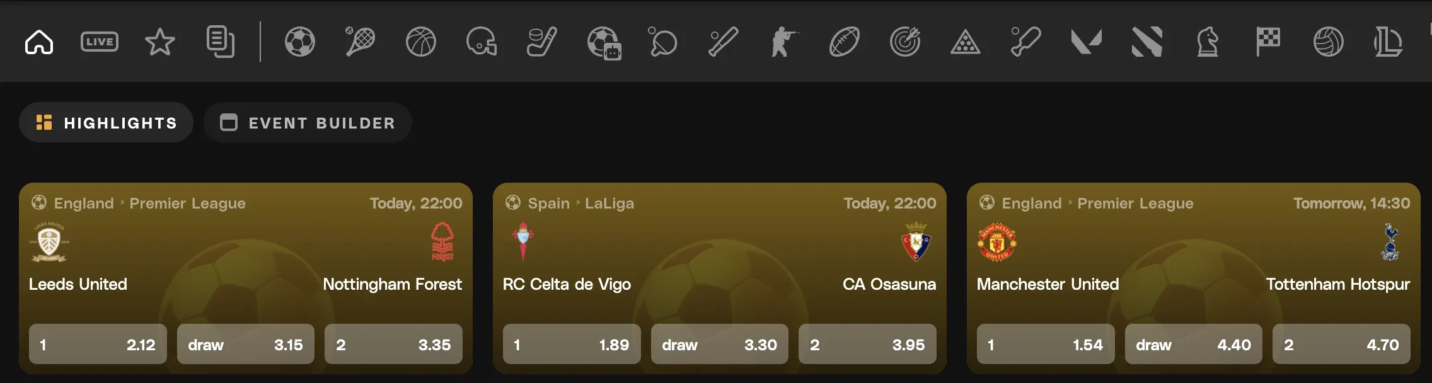The image size is (1432, 383).
Task: Go to the Home icon
Action: point(39,42)
